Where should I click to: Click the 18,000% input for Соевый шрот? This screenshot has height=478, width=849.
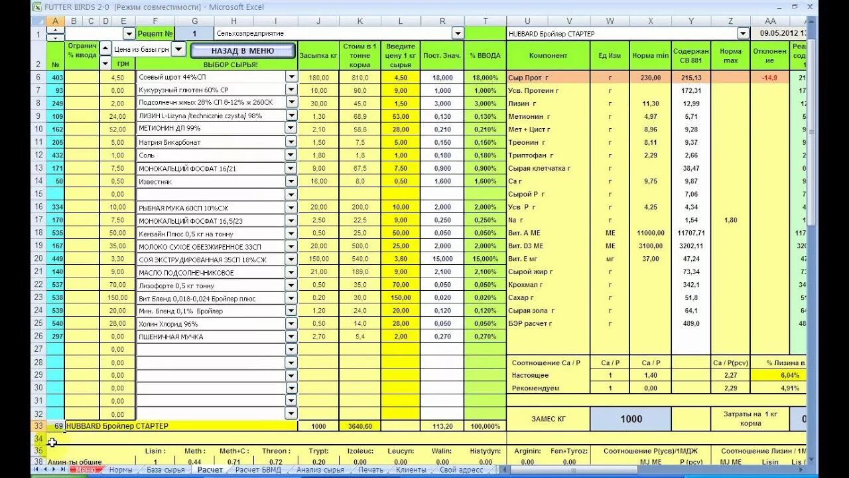[486, 77]
